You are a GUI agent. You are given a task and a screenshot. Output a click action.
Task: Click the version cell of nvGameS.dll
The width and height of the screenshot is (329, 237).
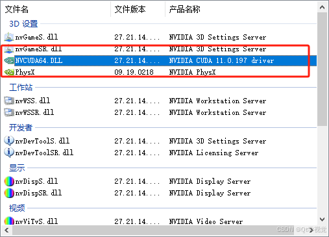137,37
